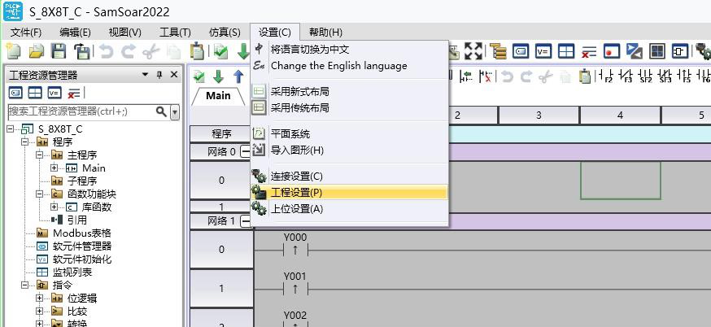This screenshot has height=327, width=711.
Task: Click the Save floppy disk icon
Action: coord(59,51)
